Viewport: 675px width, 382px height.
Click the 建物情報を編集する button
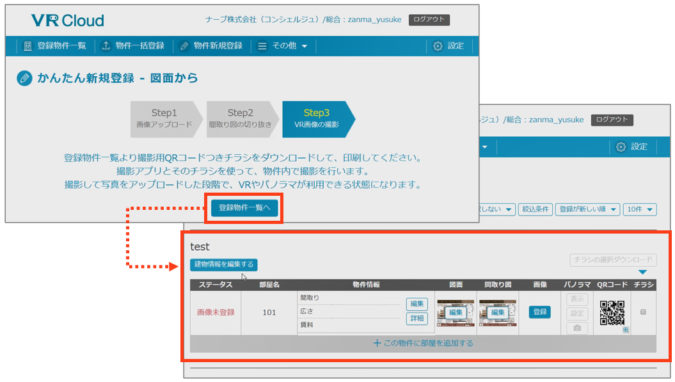pos(223,264)
